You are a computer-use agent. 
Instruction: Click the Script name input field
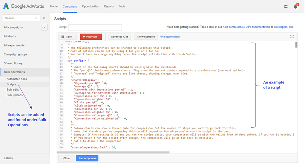coord(95,27)
